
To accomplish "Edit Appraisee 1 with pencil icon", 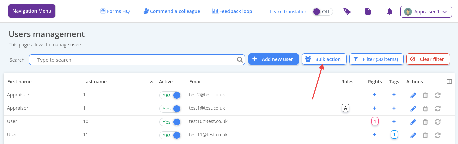I will (413, 95).
